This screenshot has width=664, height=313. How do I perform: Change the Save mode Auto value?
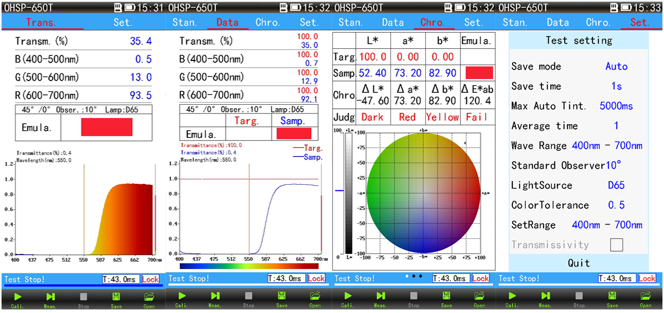(616, 66)
